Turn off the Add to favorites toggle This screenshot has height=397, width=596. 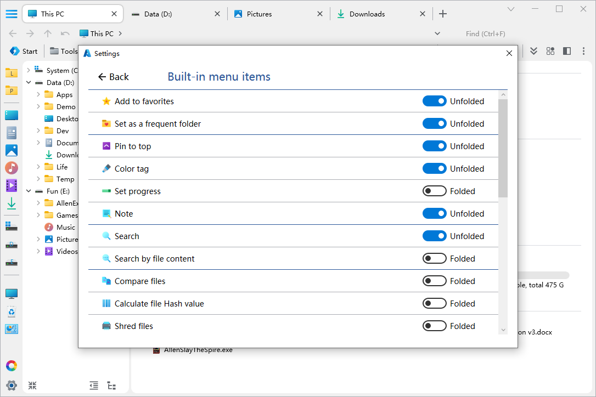pos(434,101)
